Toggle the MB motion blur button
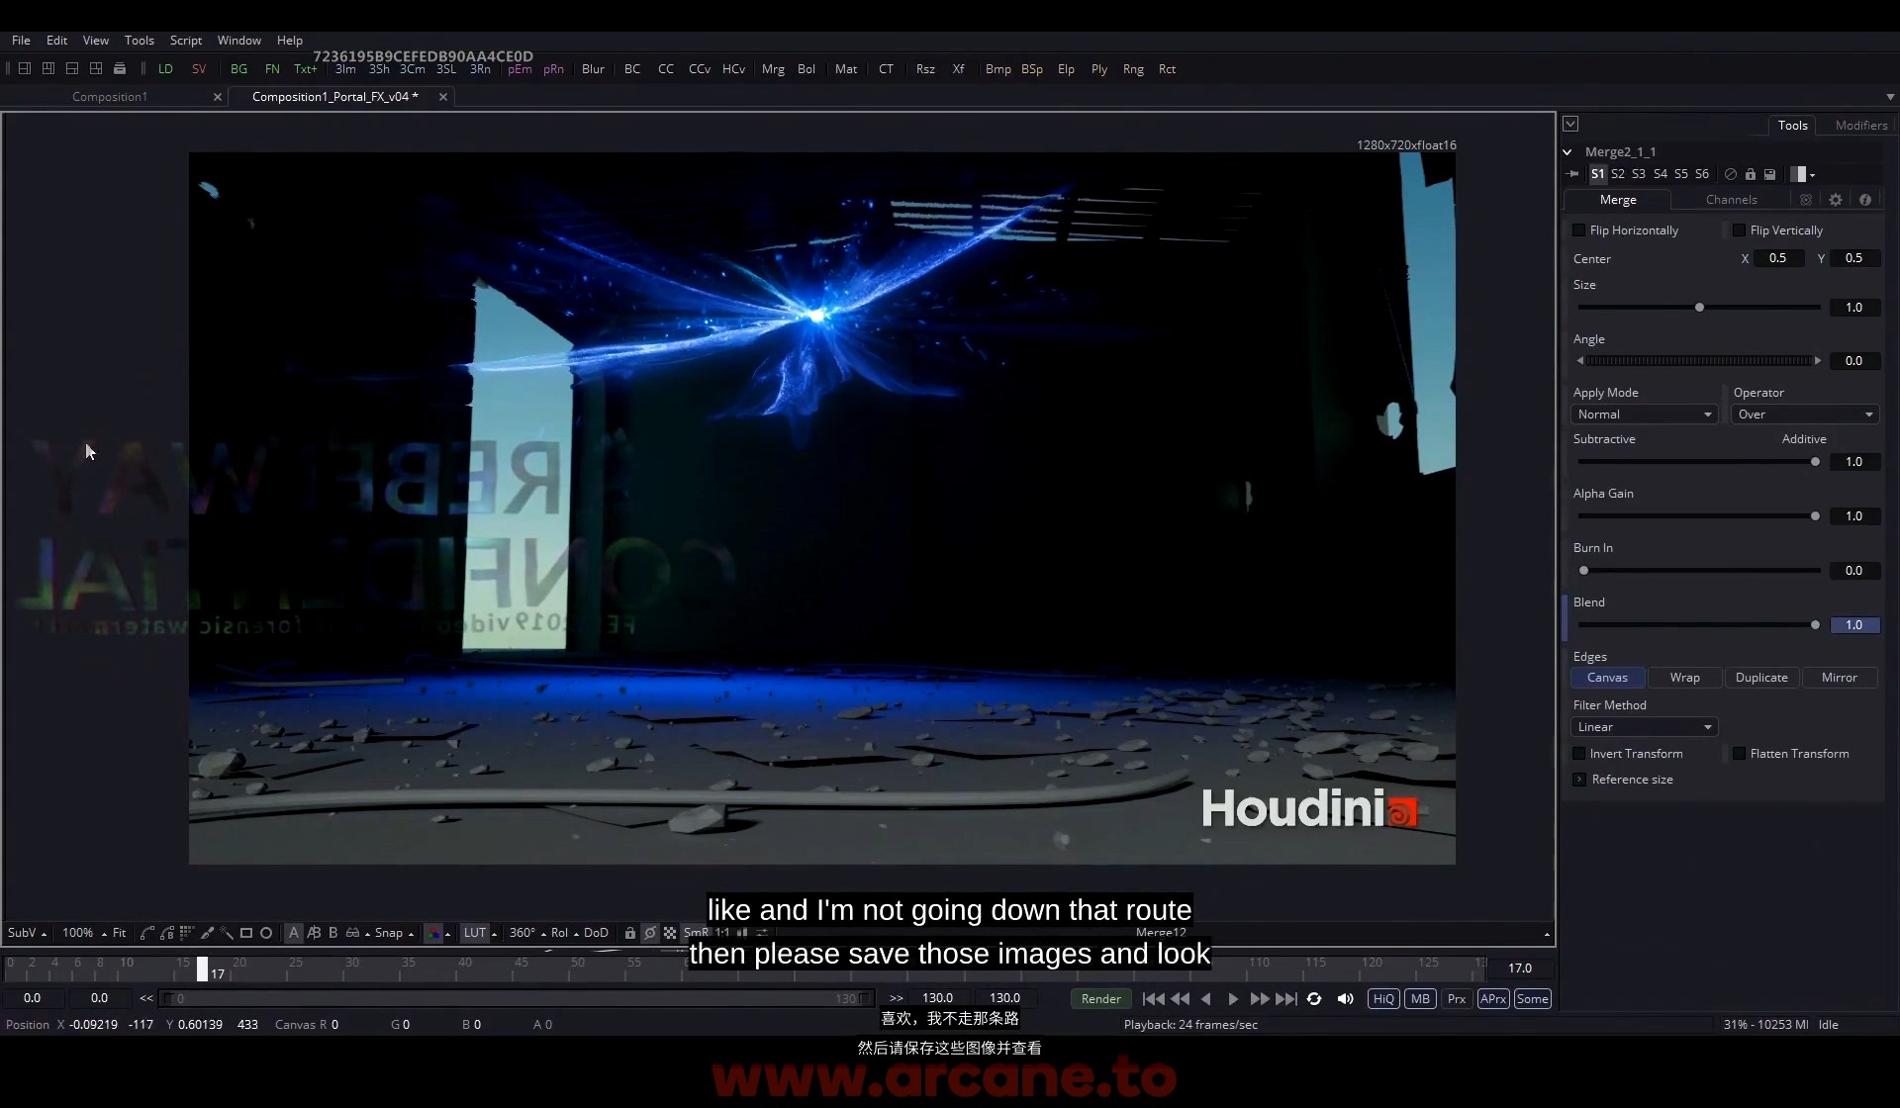Viewport: 1900px width, 1108px height. click(1420, 999)
